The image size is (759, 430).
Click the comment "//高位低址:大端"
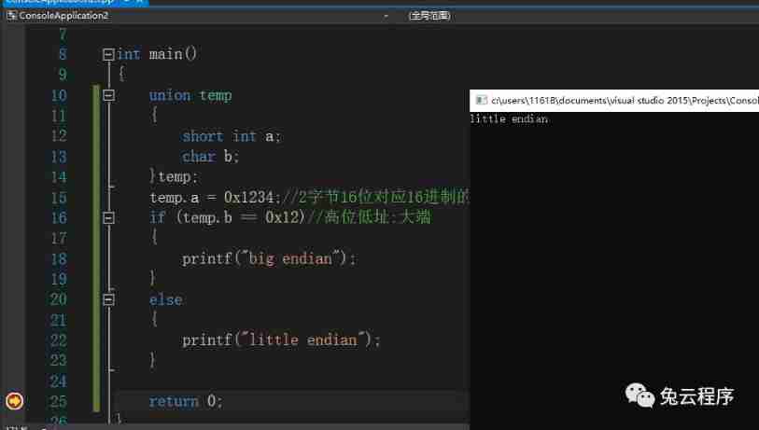369,216
